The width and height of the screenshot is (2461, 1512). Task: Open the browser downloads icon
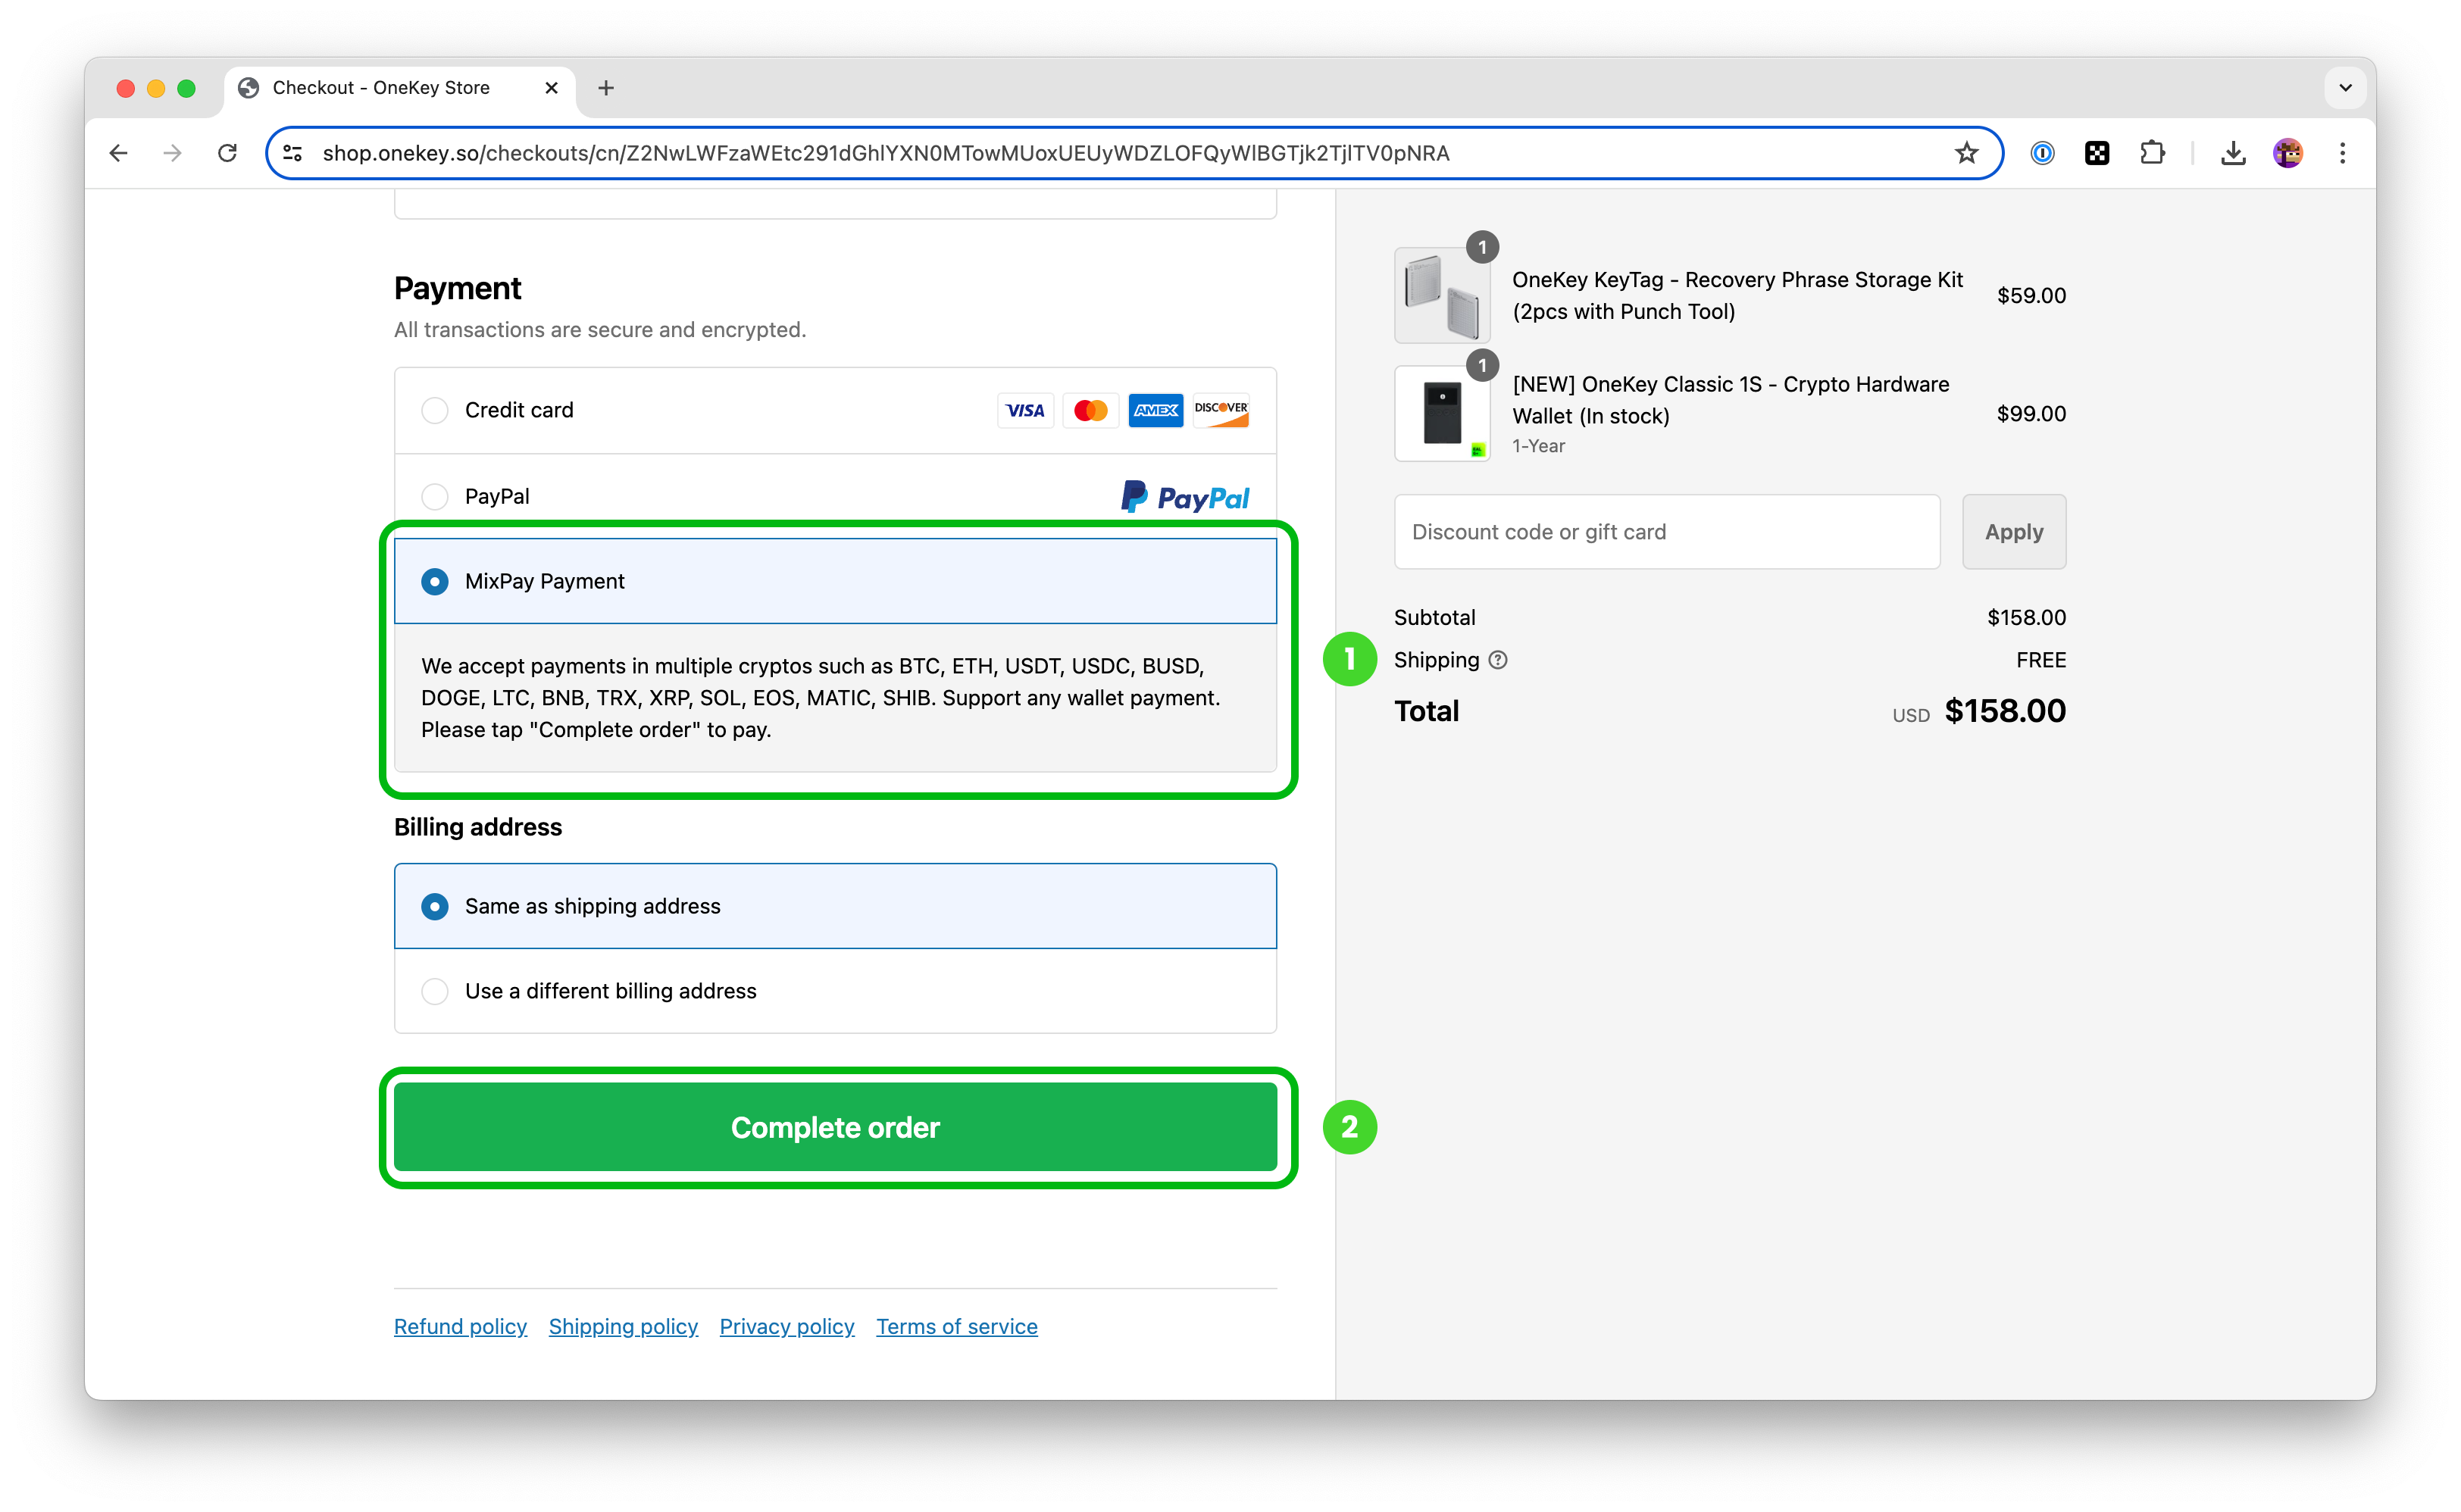(2233, 153)
